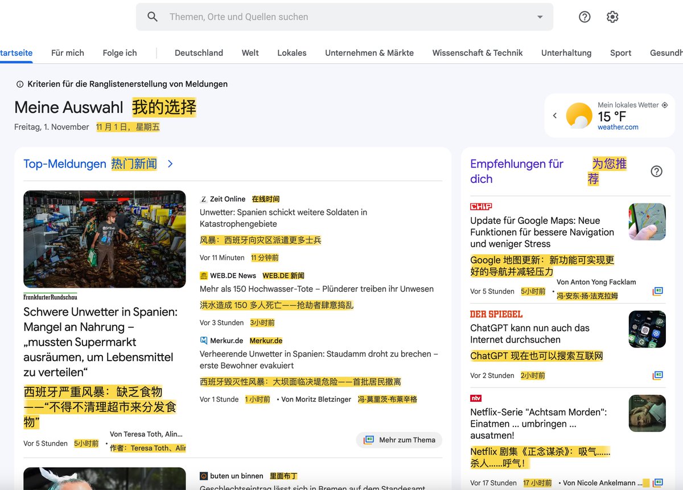Open the search magnifier icon
683x490 pixels.
152,17
